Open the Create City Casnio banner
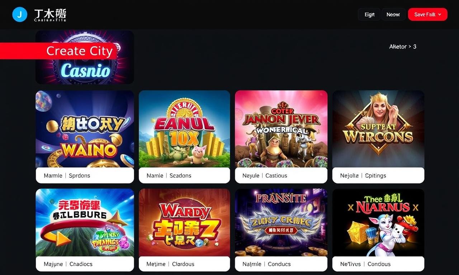The image size is (459, 275). (x=85, y=57)
